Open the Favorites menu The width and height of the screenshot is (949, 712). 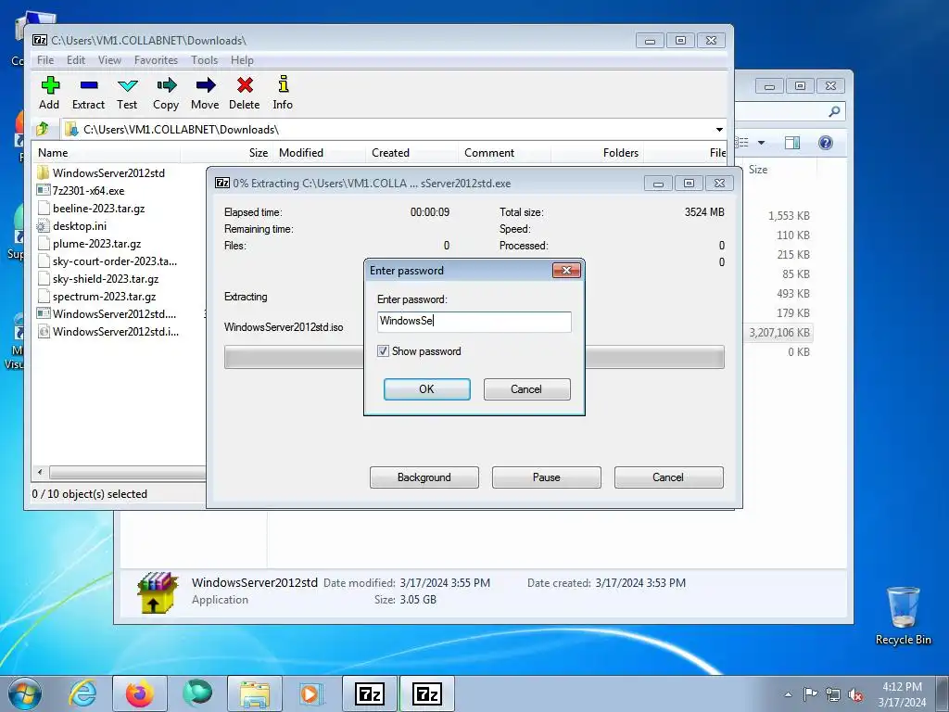pyautogui.click(x=156, y=60)
